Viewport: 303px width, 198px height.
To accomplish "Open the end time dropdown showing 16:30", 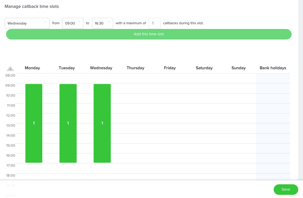I will (x=103, y=23).
